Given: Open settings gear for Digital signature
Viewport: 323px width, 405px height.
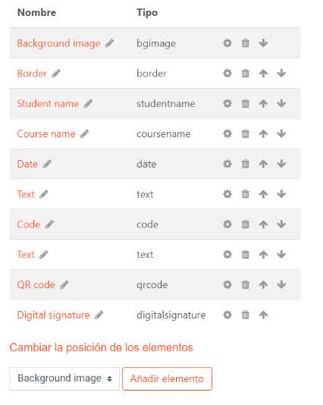Looking at the screenshot, I should tap(227, 315).
